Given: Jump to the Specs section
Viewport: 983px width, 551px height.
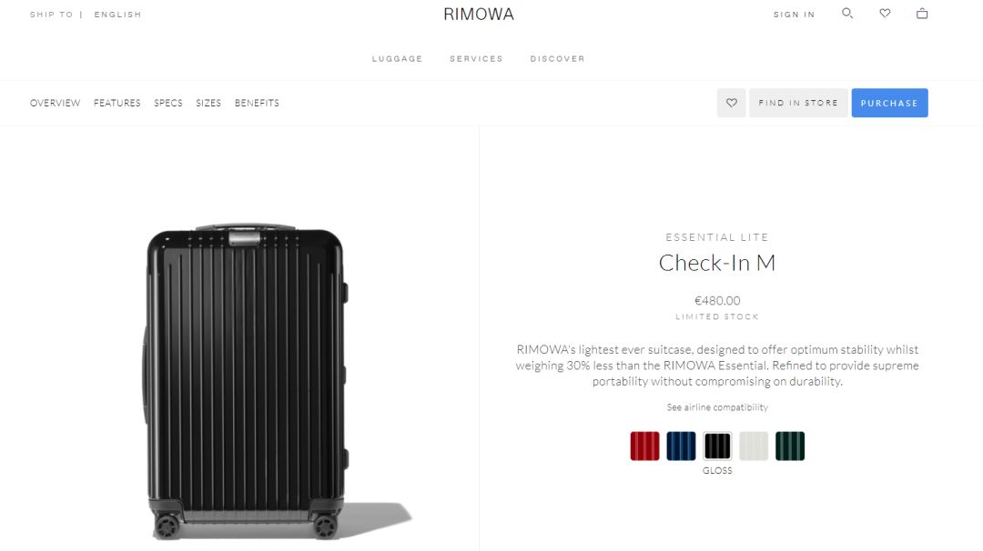Looking at the screenshot, I should coord(168,103).
